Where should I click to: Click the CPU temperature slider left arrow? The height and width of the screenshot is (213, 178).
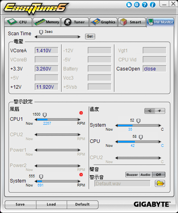coord(117,142)
